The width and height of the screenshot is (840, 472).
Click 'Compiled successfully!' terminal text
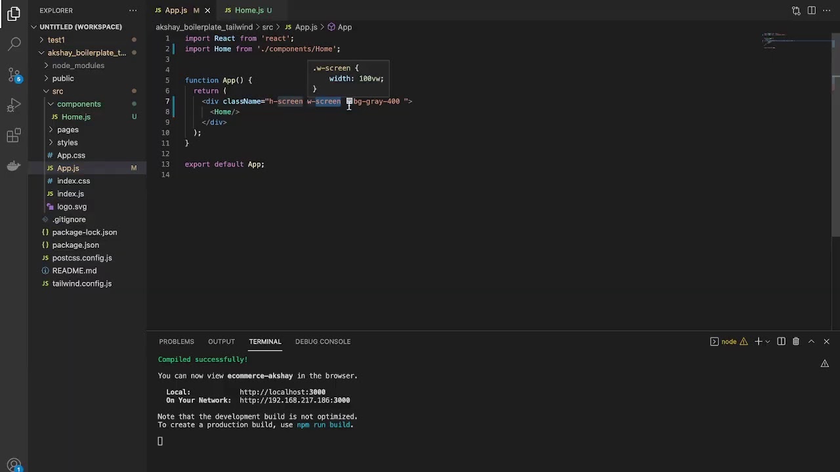pyautogui.click(x=203, y=359)
